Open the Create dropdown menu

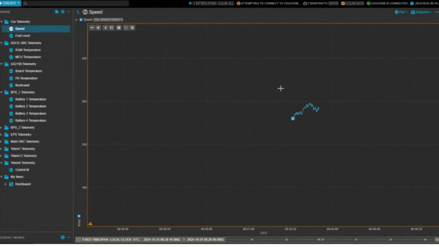pos(10,3)
